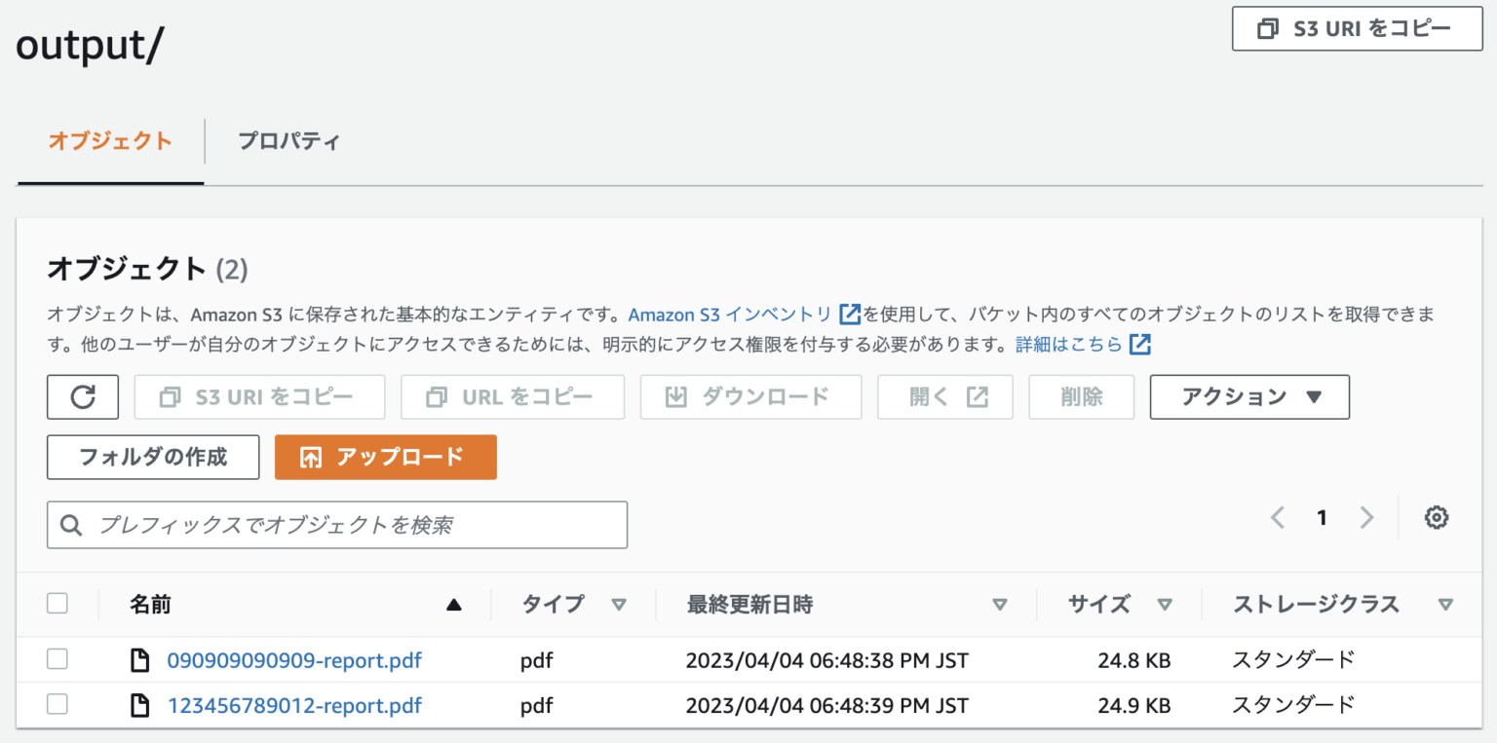1497x743 pixels.
Task: Click the refresh objects icon
Action: pos(82,396)
